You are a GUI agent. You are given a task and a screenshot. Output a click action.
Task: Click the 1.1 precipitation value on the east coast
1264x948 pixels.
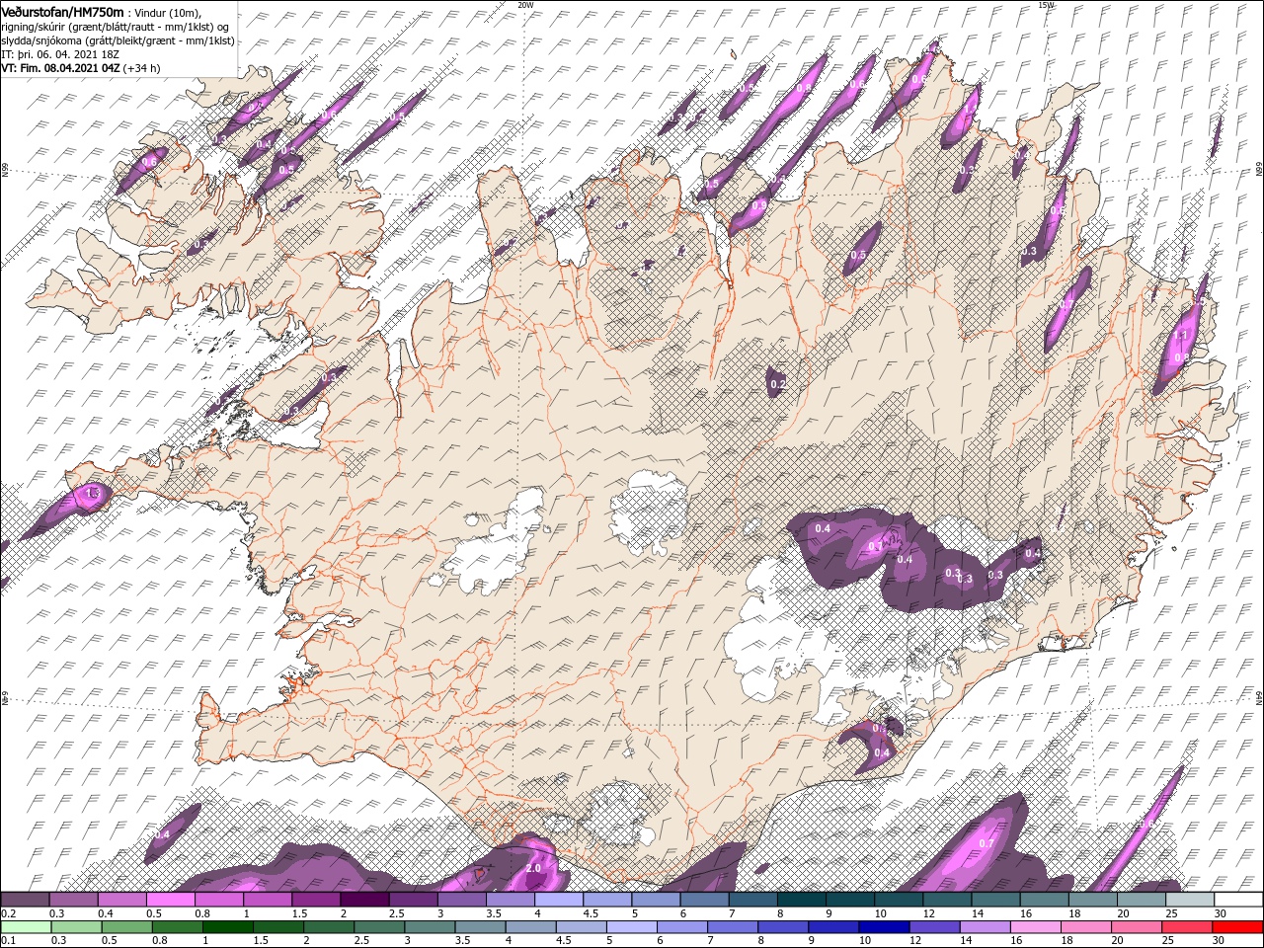pos(1181,336)
